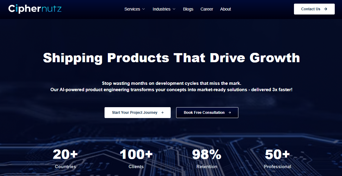Viewport: 342px width, 176px height.
Task: Open the Career page
Action: click(x=207, y=9)
